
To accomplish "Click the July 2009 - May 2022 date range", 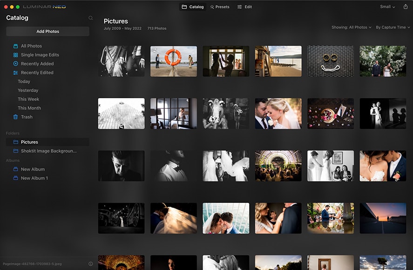I will tap(122, 28).
